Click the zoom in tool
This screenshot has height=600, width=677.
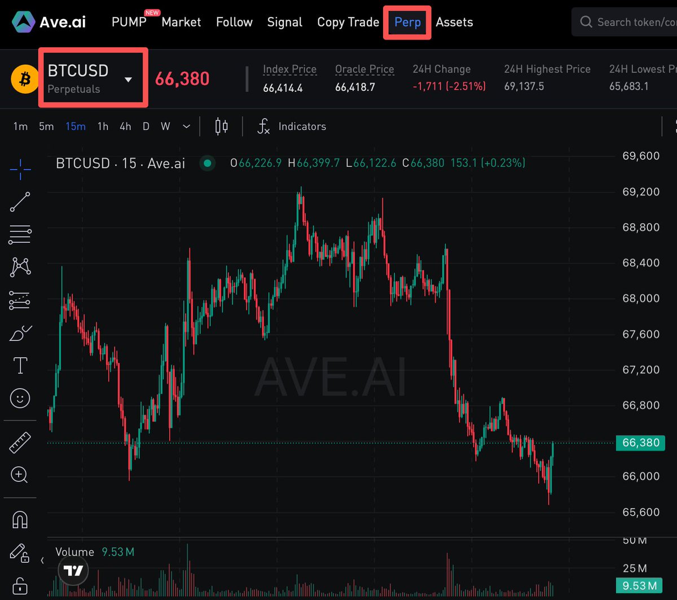(x=19, y=475)
